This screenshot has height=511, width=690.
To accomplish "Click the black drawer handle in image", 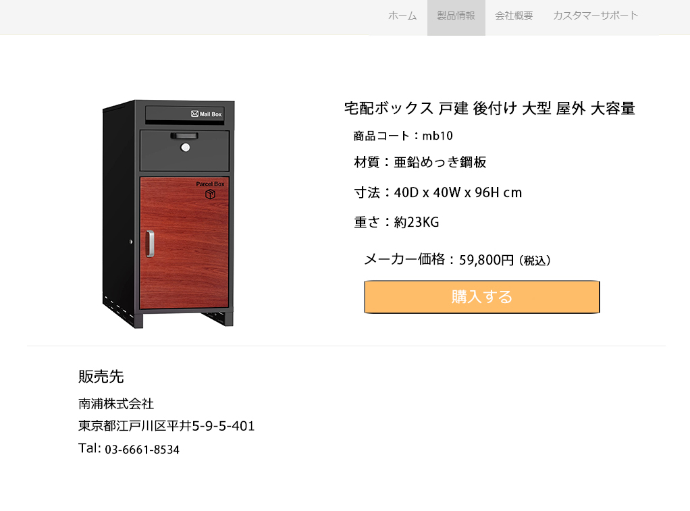I will [184, 136].
